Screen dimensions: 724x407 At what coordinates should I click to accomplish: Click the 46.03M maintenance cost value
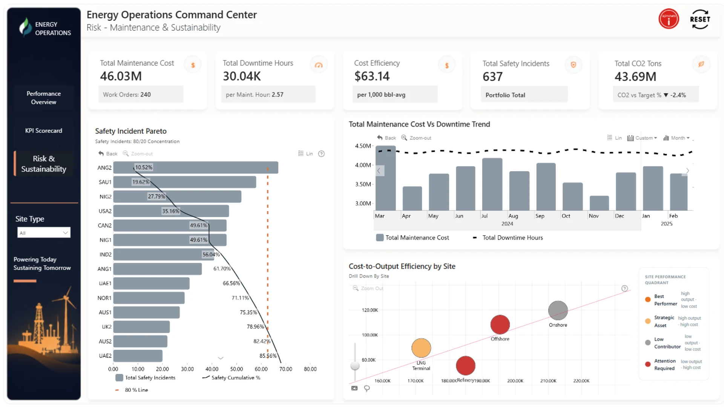121,76
